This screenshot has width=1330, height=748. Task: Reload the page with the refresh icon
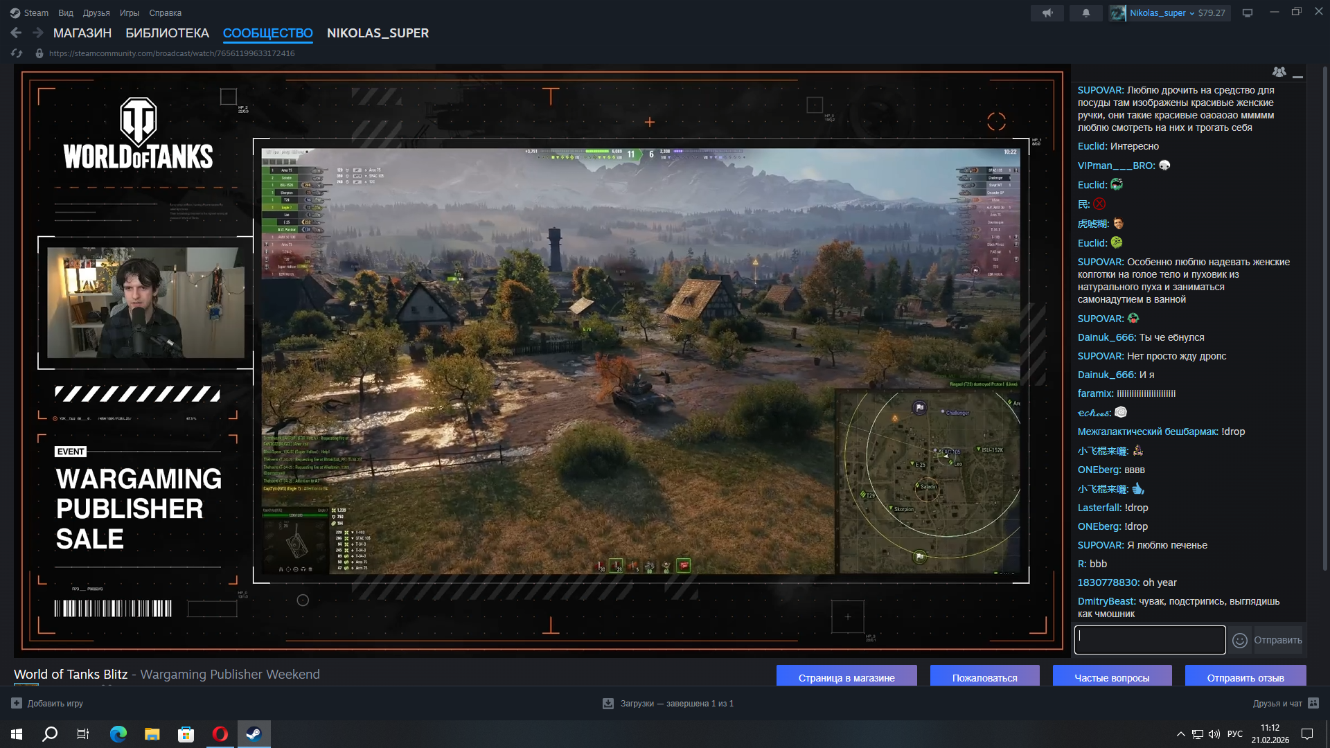point(17,53)
